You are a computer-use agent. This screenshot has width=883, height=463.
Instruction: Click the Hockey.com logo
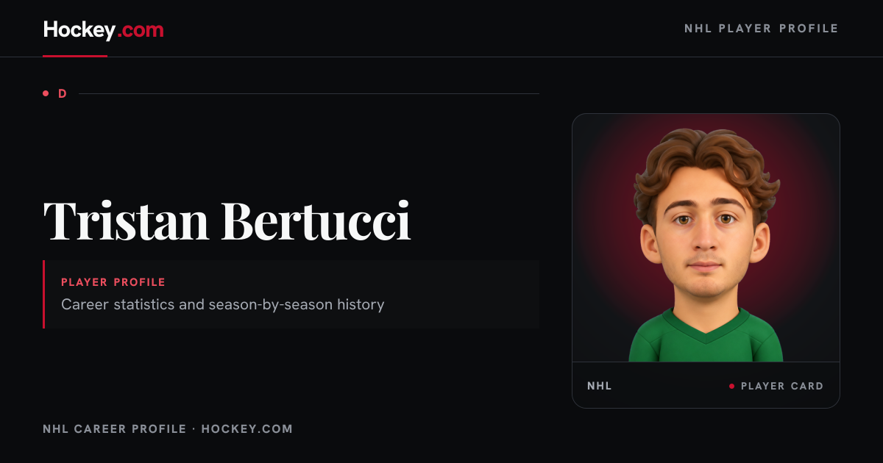pyautogui.click(x=103, y=29)
